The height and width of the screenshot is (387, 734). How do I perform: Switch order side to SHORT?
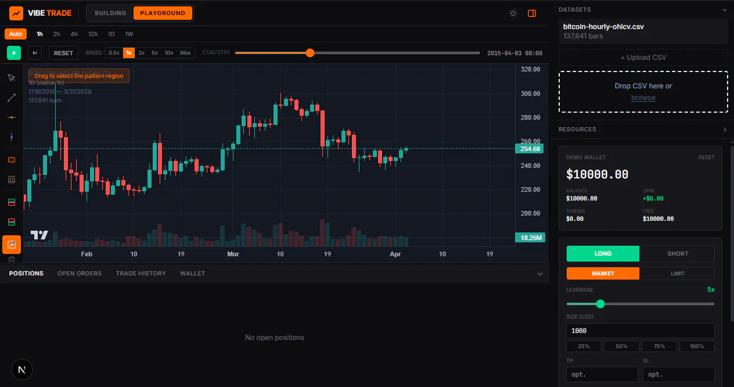pyautogui.click(x=678, y=253)
